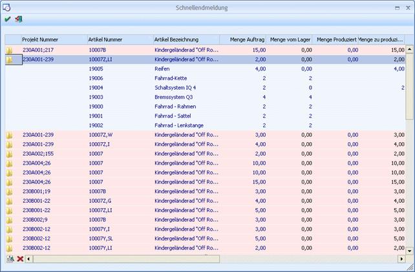Expand the row with article 10007Z,G
The image size is (415, 272).
click(x=10, y=201)
